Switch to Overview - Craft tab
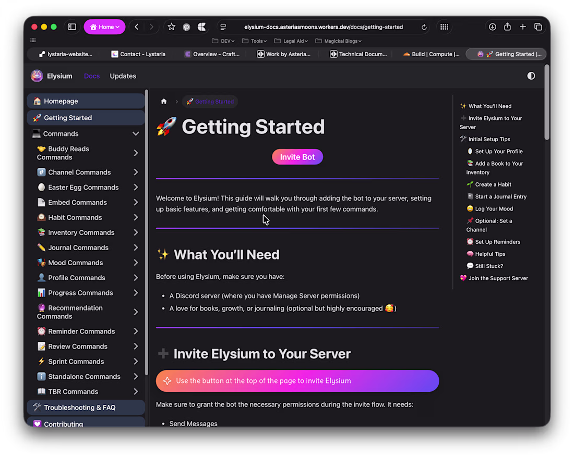This screenshot has height=458, width=574. (x=212, y=54)
